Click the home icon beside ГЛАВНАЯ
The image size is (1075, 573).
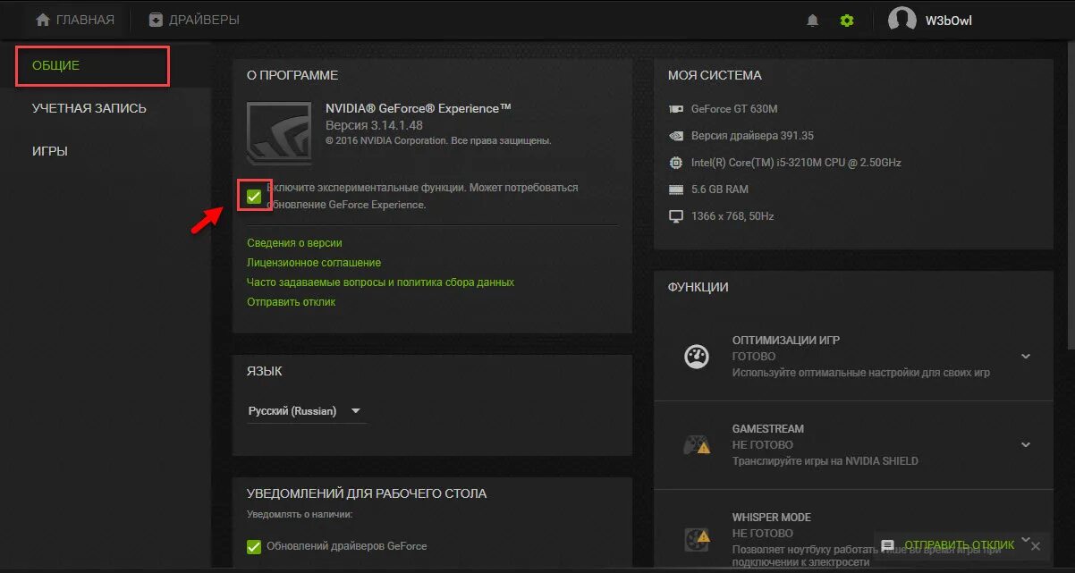point(43,20)
